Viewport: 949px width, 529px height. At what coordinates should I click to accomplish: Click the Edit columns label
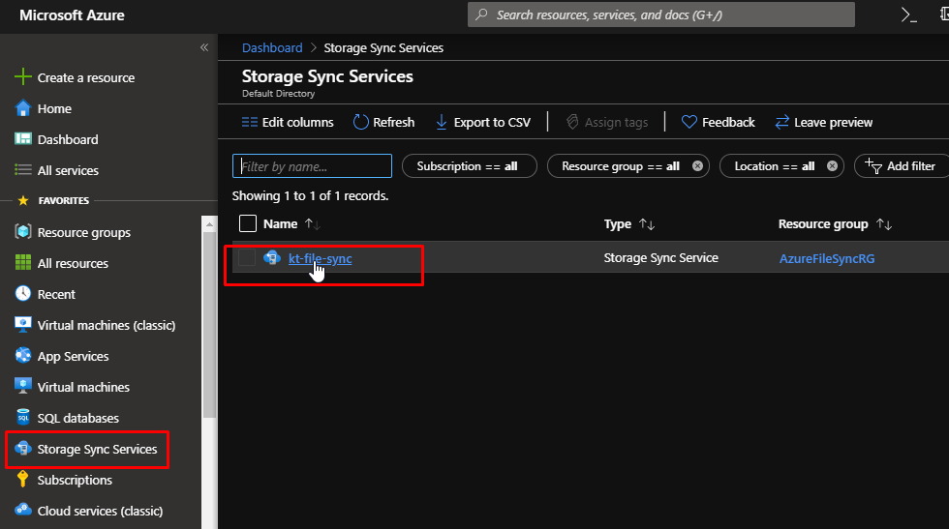click(x=298, y=122)
